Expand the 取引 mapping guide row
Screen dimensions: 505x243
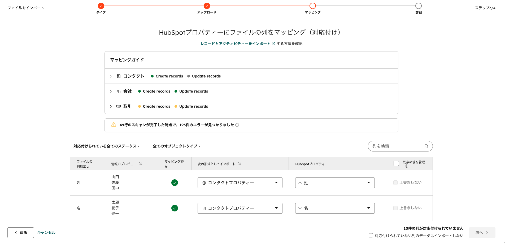coord(111,106)
